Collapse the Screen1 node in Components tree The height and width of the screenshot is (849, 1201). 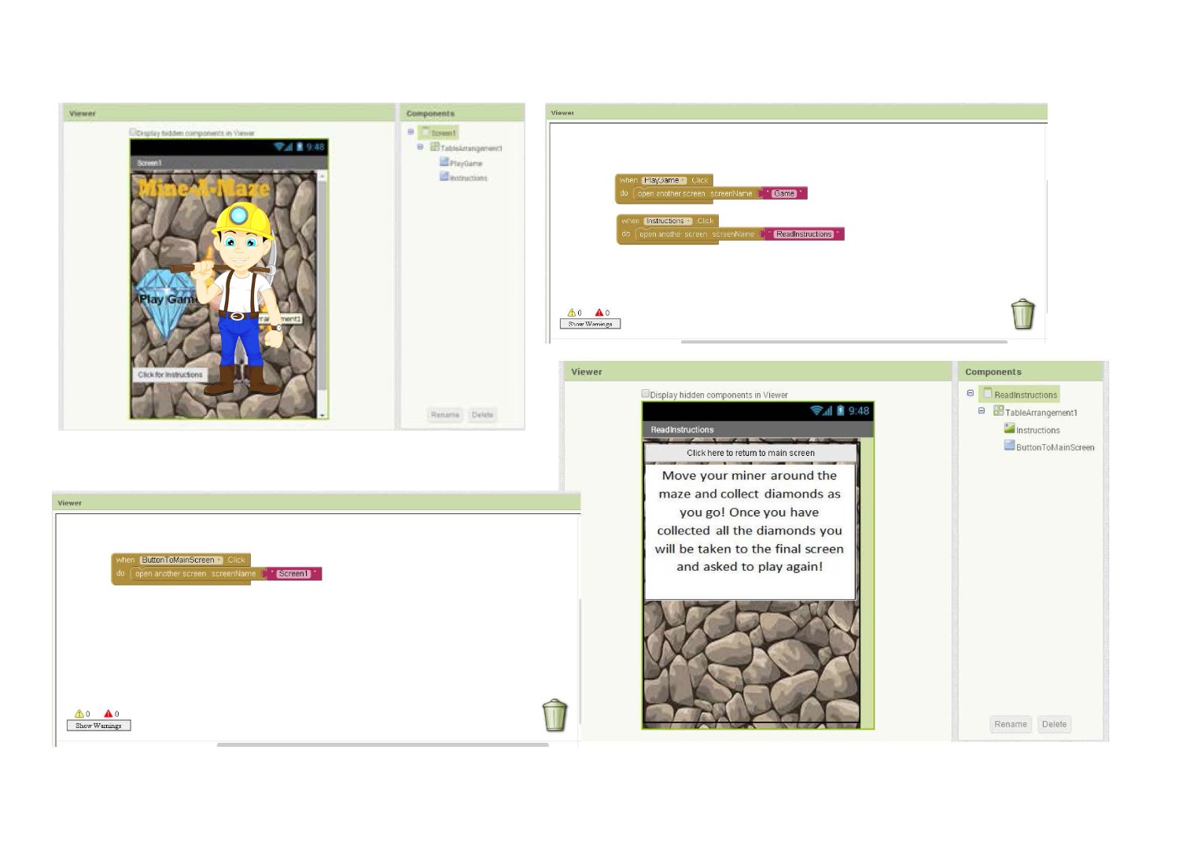[411, 132]
